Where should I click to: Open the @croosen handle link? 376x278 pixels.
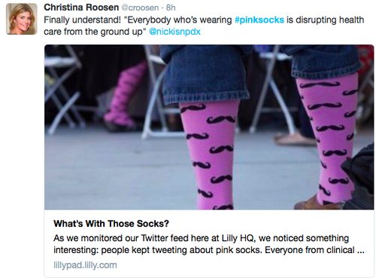(140, 8)
